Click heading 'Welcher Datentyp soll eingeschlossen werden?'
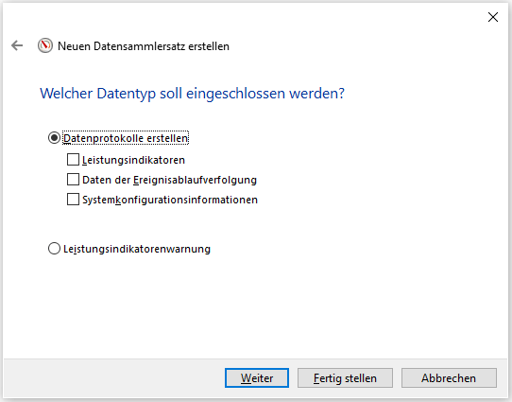 192,94
